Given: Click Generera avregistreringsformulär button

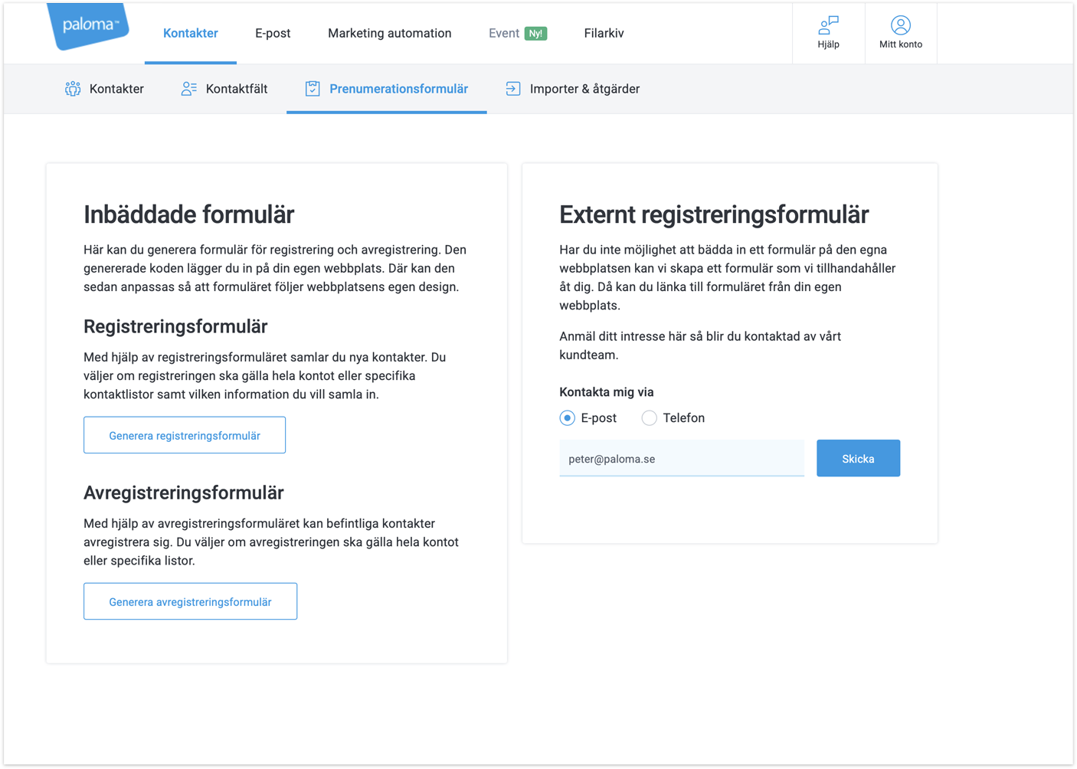Looking at the screenshot, I should tap(190, 601).
